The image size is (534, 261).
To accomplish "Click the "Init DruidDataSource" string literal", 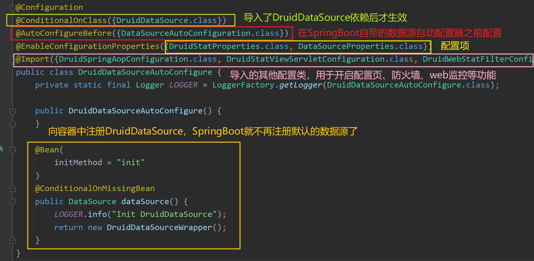I will coord(164,214).
